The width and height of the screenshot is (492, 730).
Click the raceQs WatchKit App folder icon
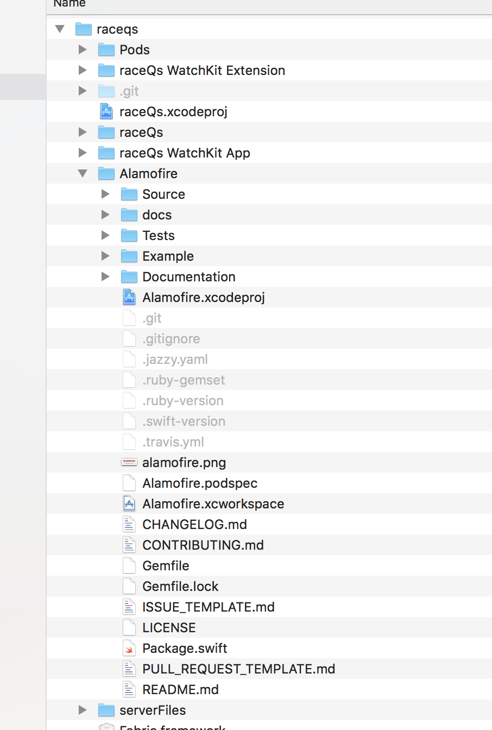click(106, 153)
